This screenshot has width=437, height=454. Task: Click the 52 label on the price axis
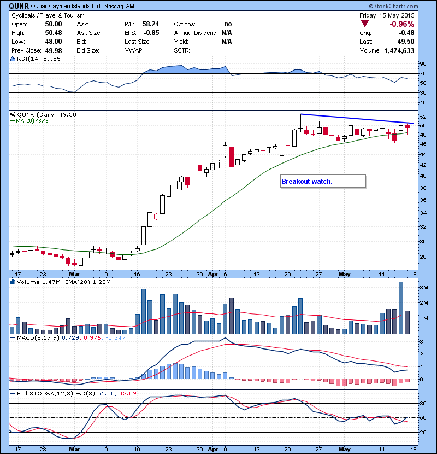(423, 117)
